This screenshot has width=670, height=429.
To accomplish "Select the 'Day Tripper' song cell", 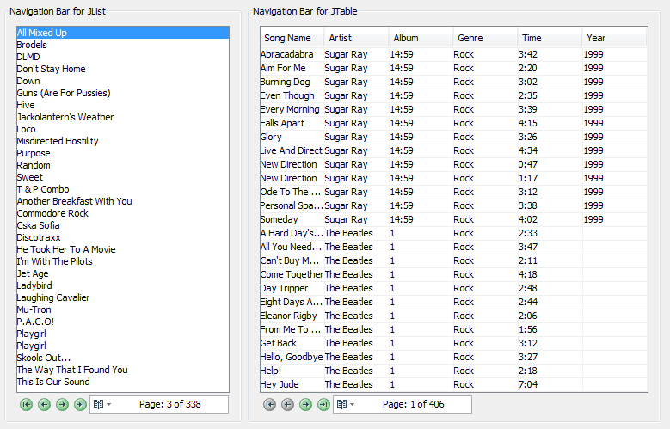I will coord(292,288).
